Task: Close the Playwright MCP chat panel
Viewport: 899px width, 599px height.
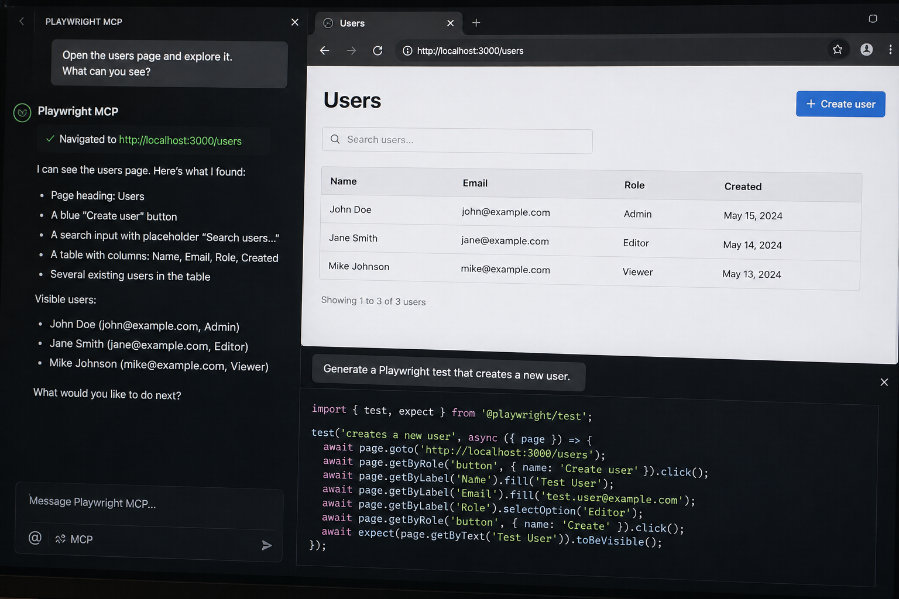Action: [x=295, y=22]
